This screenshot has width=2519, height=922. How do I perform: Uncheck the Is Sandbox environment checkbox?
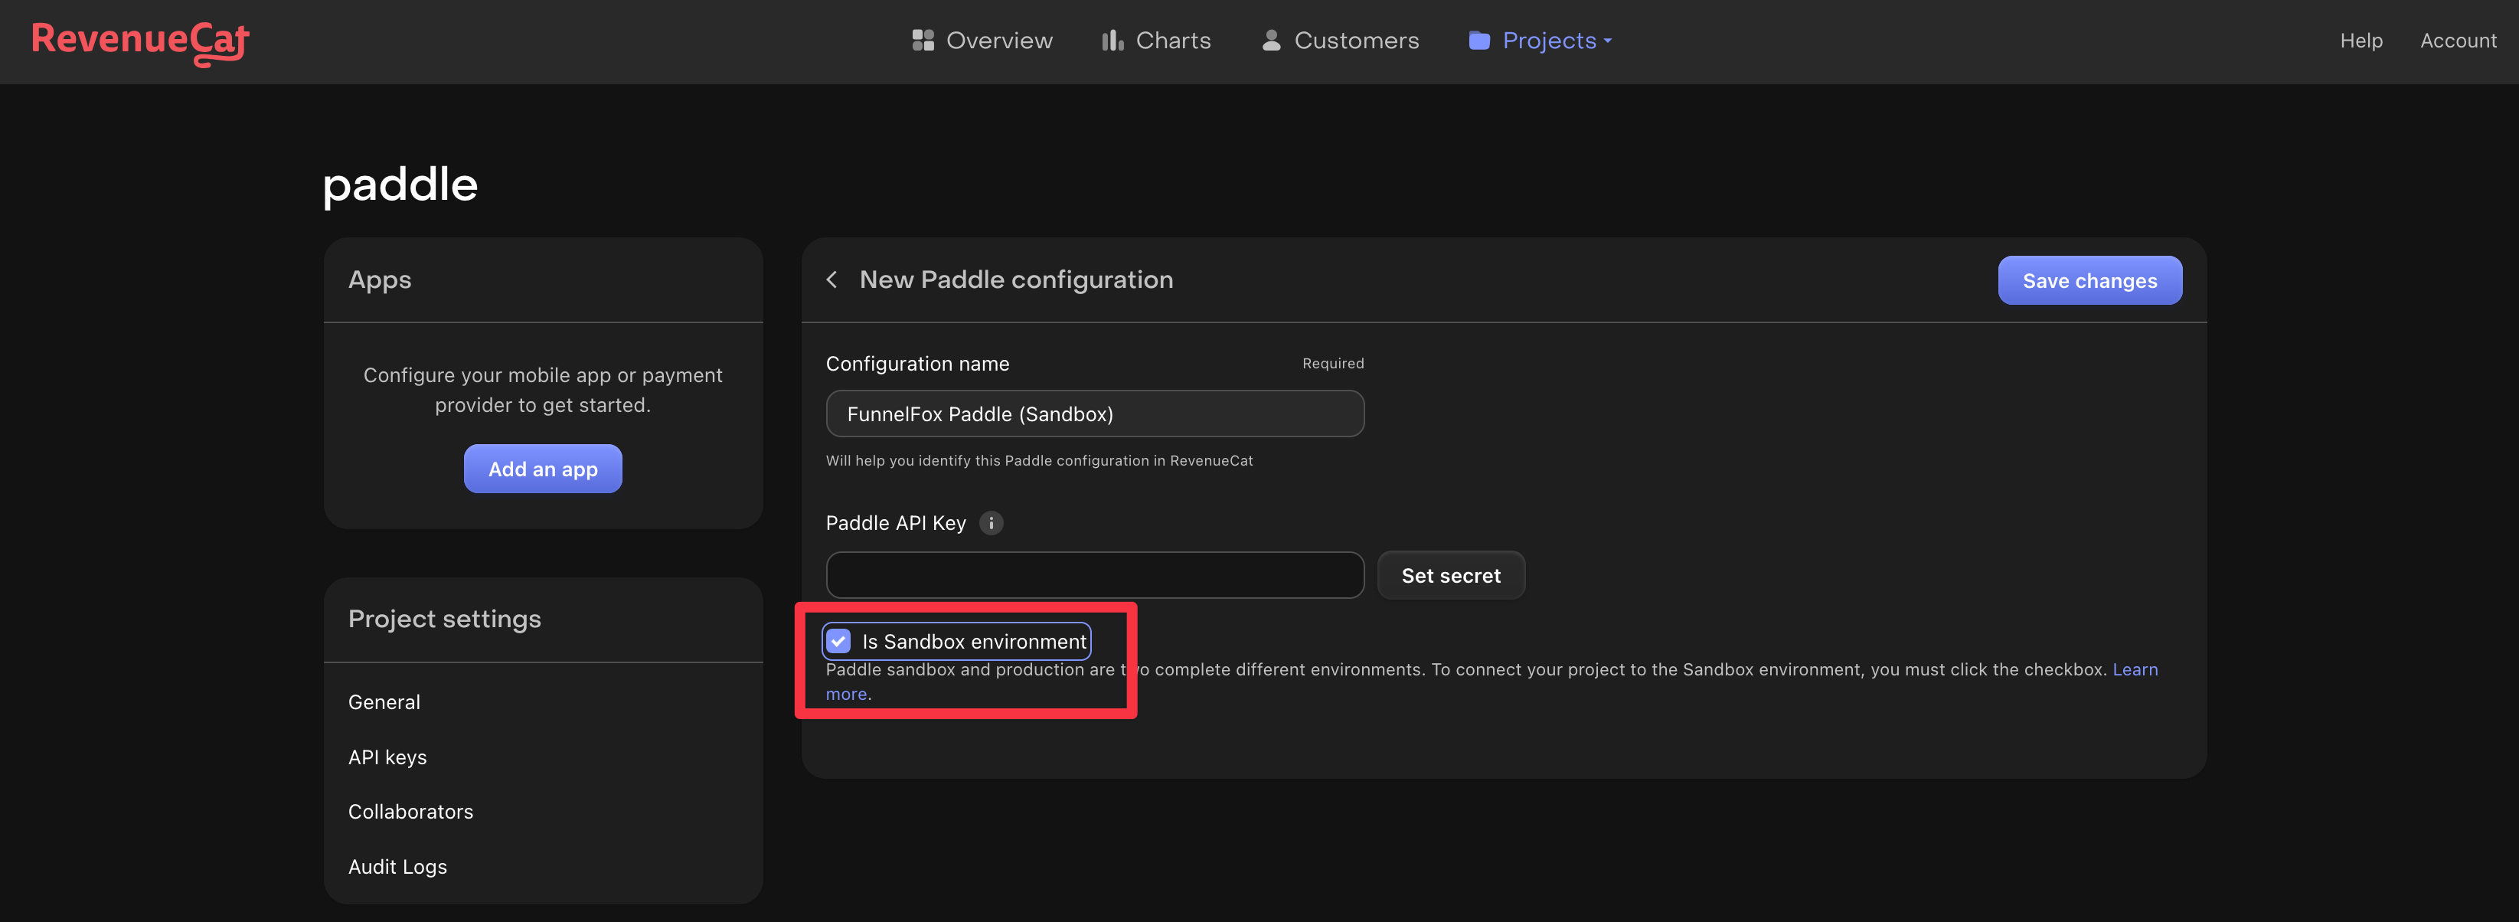[839, 642]
